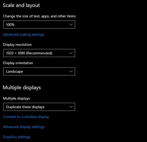The height and width of the screenshot is (142, 147).
Task: Click Connect to a wireless display
Action: (26, 117)
